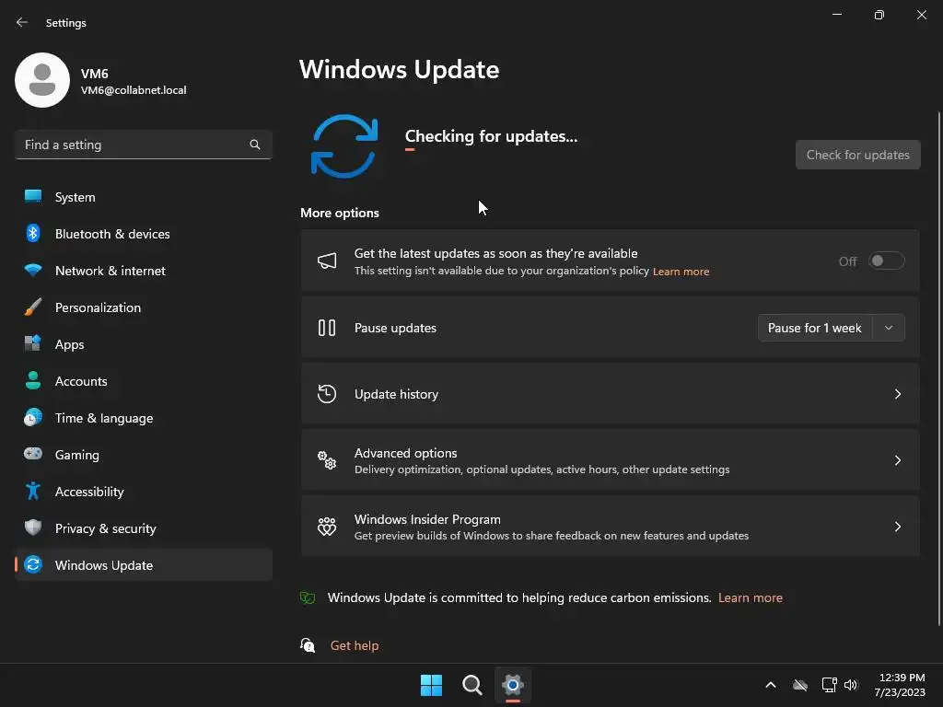
Task: Click the Network wifi icon in sidebar
Action: [33, 270]
